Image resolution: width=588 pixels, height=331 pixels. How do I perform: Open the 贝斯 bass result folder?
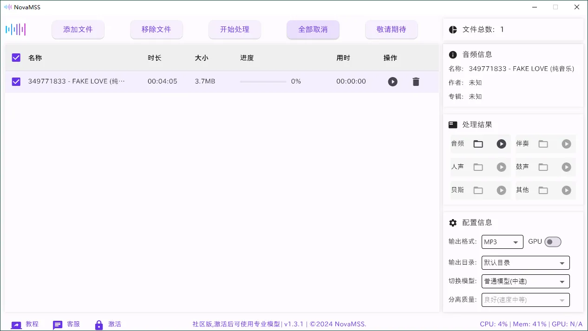(478, 190)
